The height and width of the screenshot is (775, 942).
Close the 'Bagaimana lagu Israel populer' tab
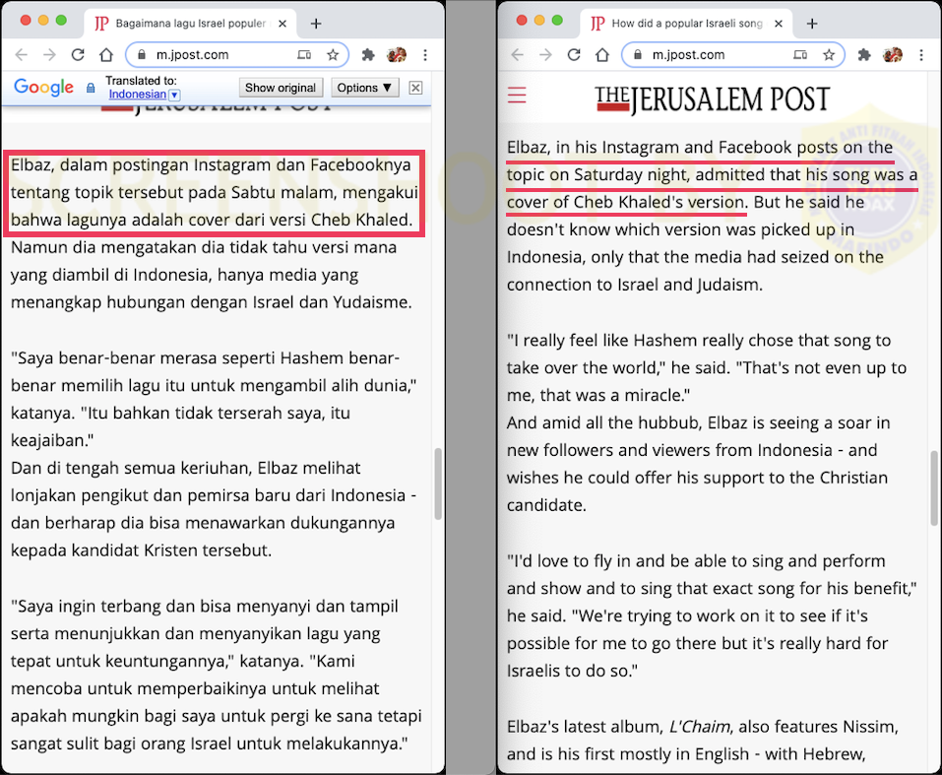[283, 24]
